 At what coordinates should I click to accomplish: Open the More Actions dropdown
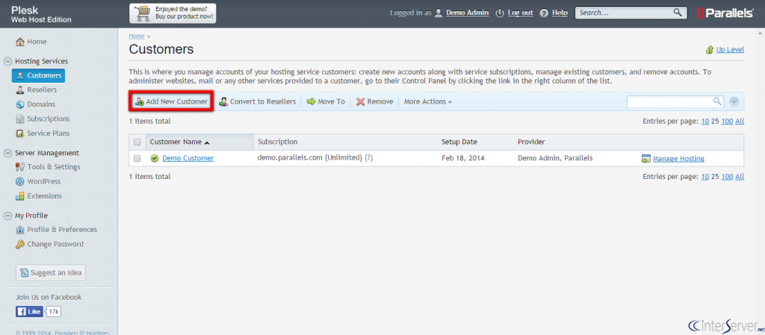coord(428,101)
